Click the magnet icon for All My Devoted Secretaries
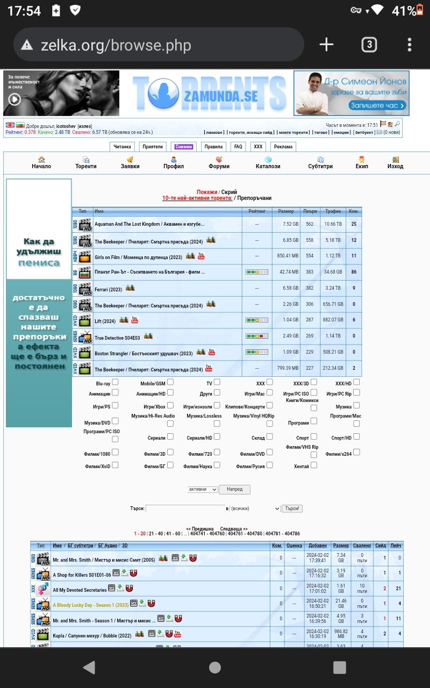The width and height of the screenshot is (430, 688). pos(129,589)
